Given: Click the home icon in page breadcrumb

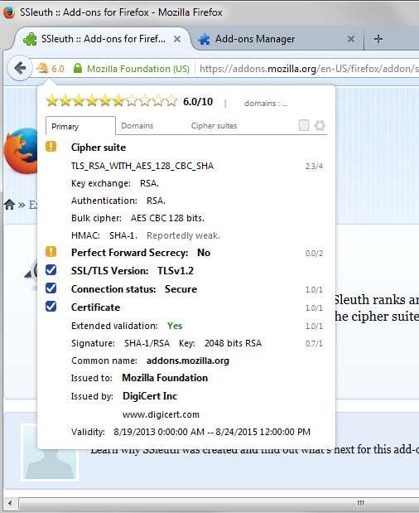Looking at the screenshot, I should click(x=9, y=205).
